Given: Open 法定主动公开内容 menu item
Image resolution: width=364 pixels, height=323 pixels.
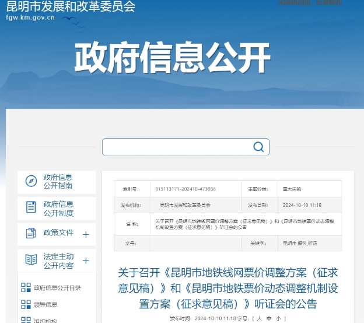Looking at the screenshot, I should [x=57, y=261].
